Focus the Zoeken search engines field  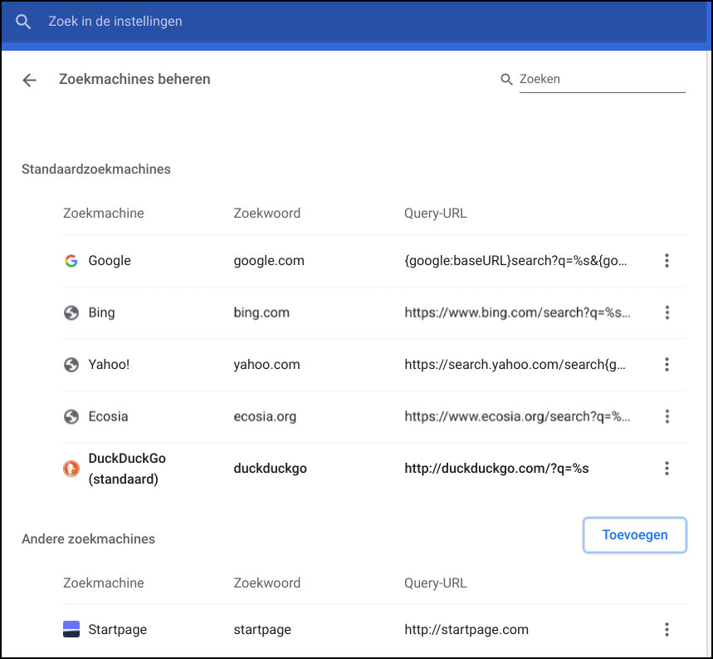point(602,80)
